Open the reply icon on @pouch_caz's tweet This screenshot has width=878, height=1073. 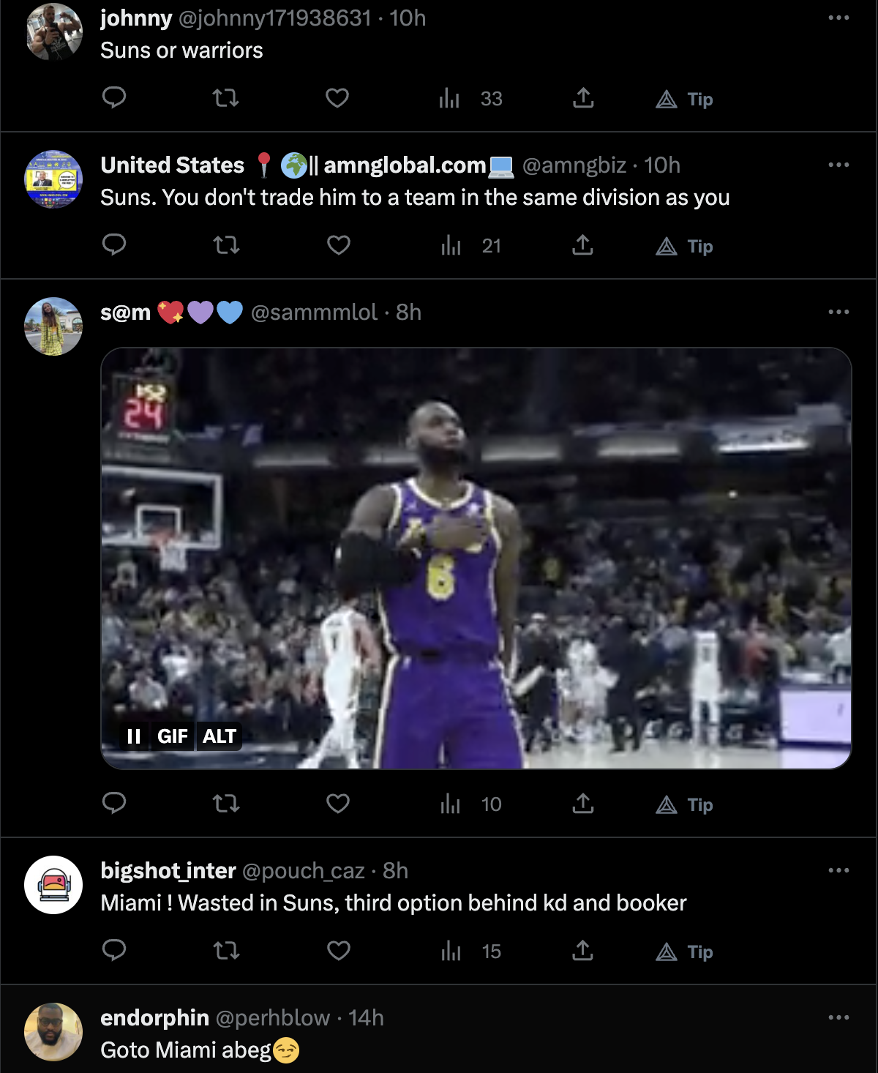click(x=116, y=952)
